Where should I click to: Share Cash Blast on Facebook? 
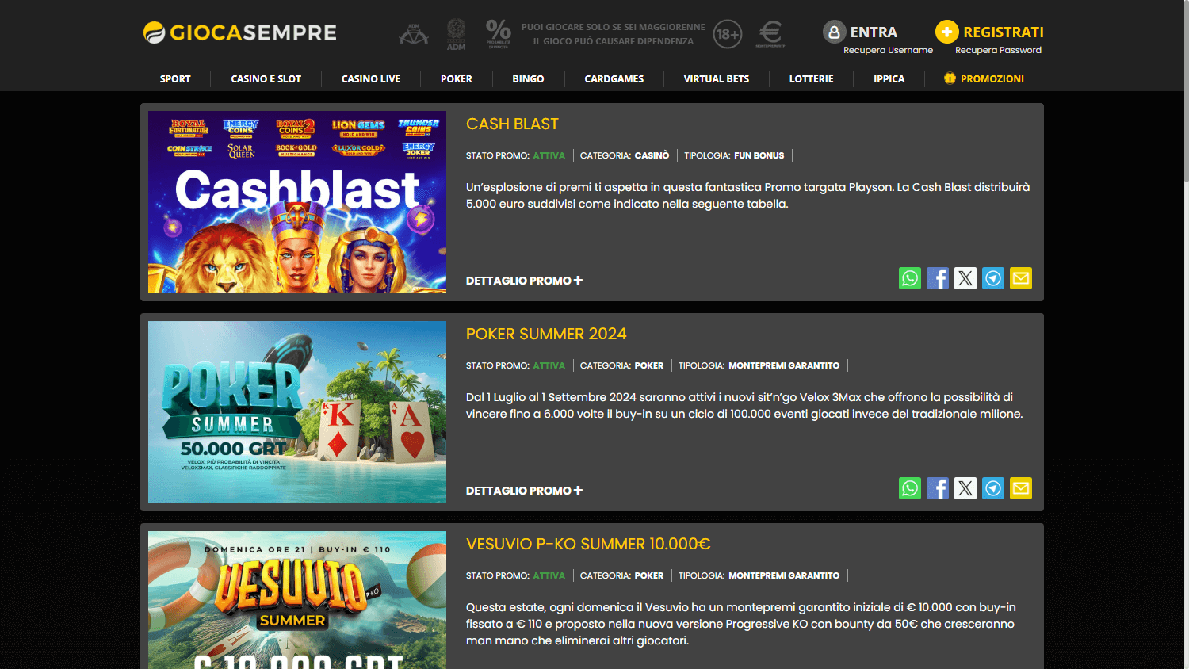pyautogui.click(x=938, y=278)
